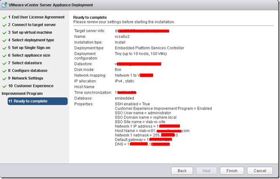This screenshot has width=280, height=179.
Task: Click 'SSO Domain name = vsphere.local' line
Action: coord(146,117)
